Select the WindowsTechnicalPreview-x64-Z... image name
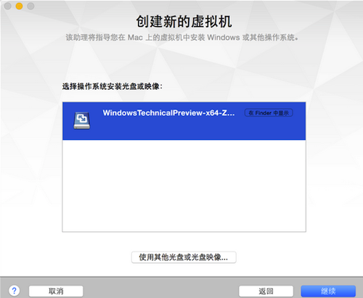This screenshot has height=298, width=363. click(168, 113)
